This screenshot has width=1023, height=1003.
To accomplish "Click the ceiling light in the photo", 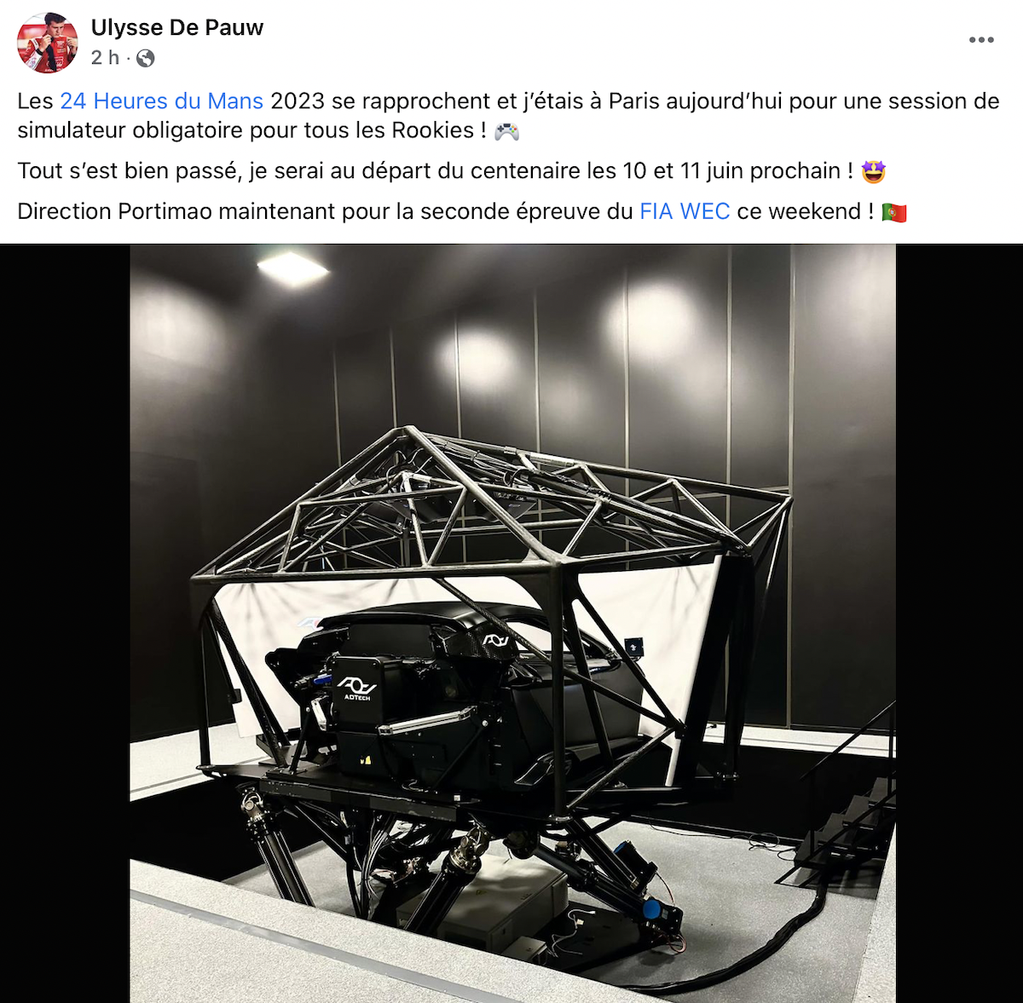I will pyautogui.click(x=292, y=268).
